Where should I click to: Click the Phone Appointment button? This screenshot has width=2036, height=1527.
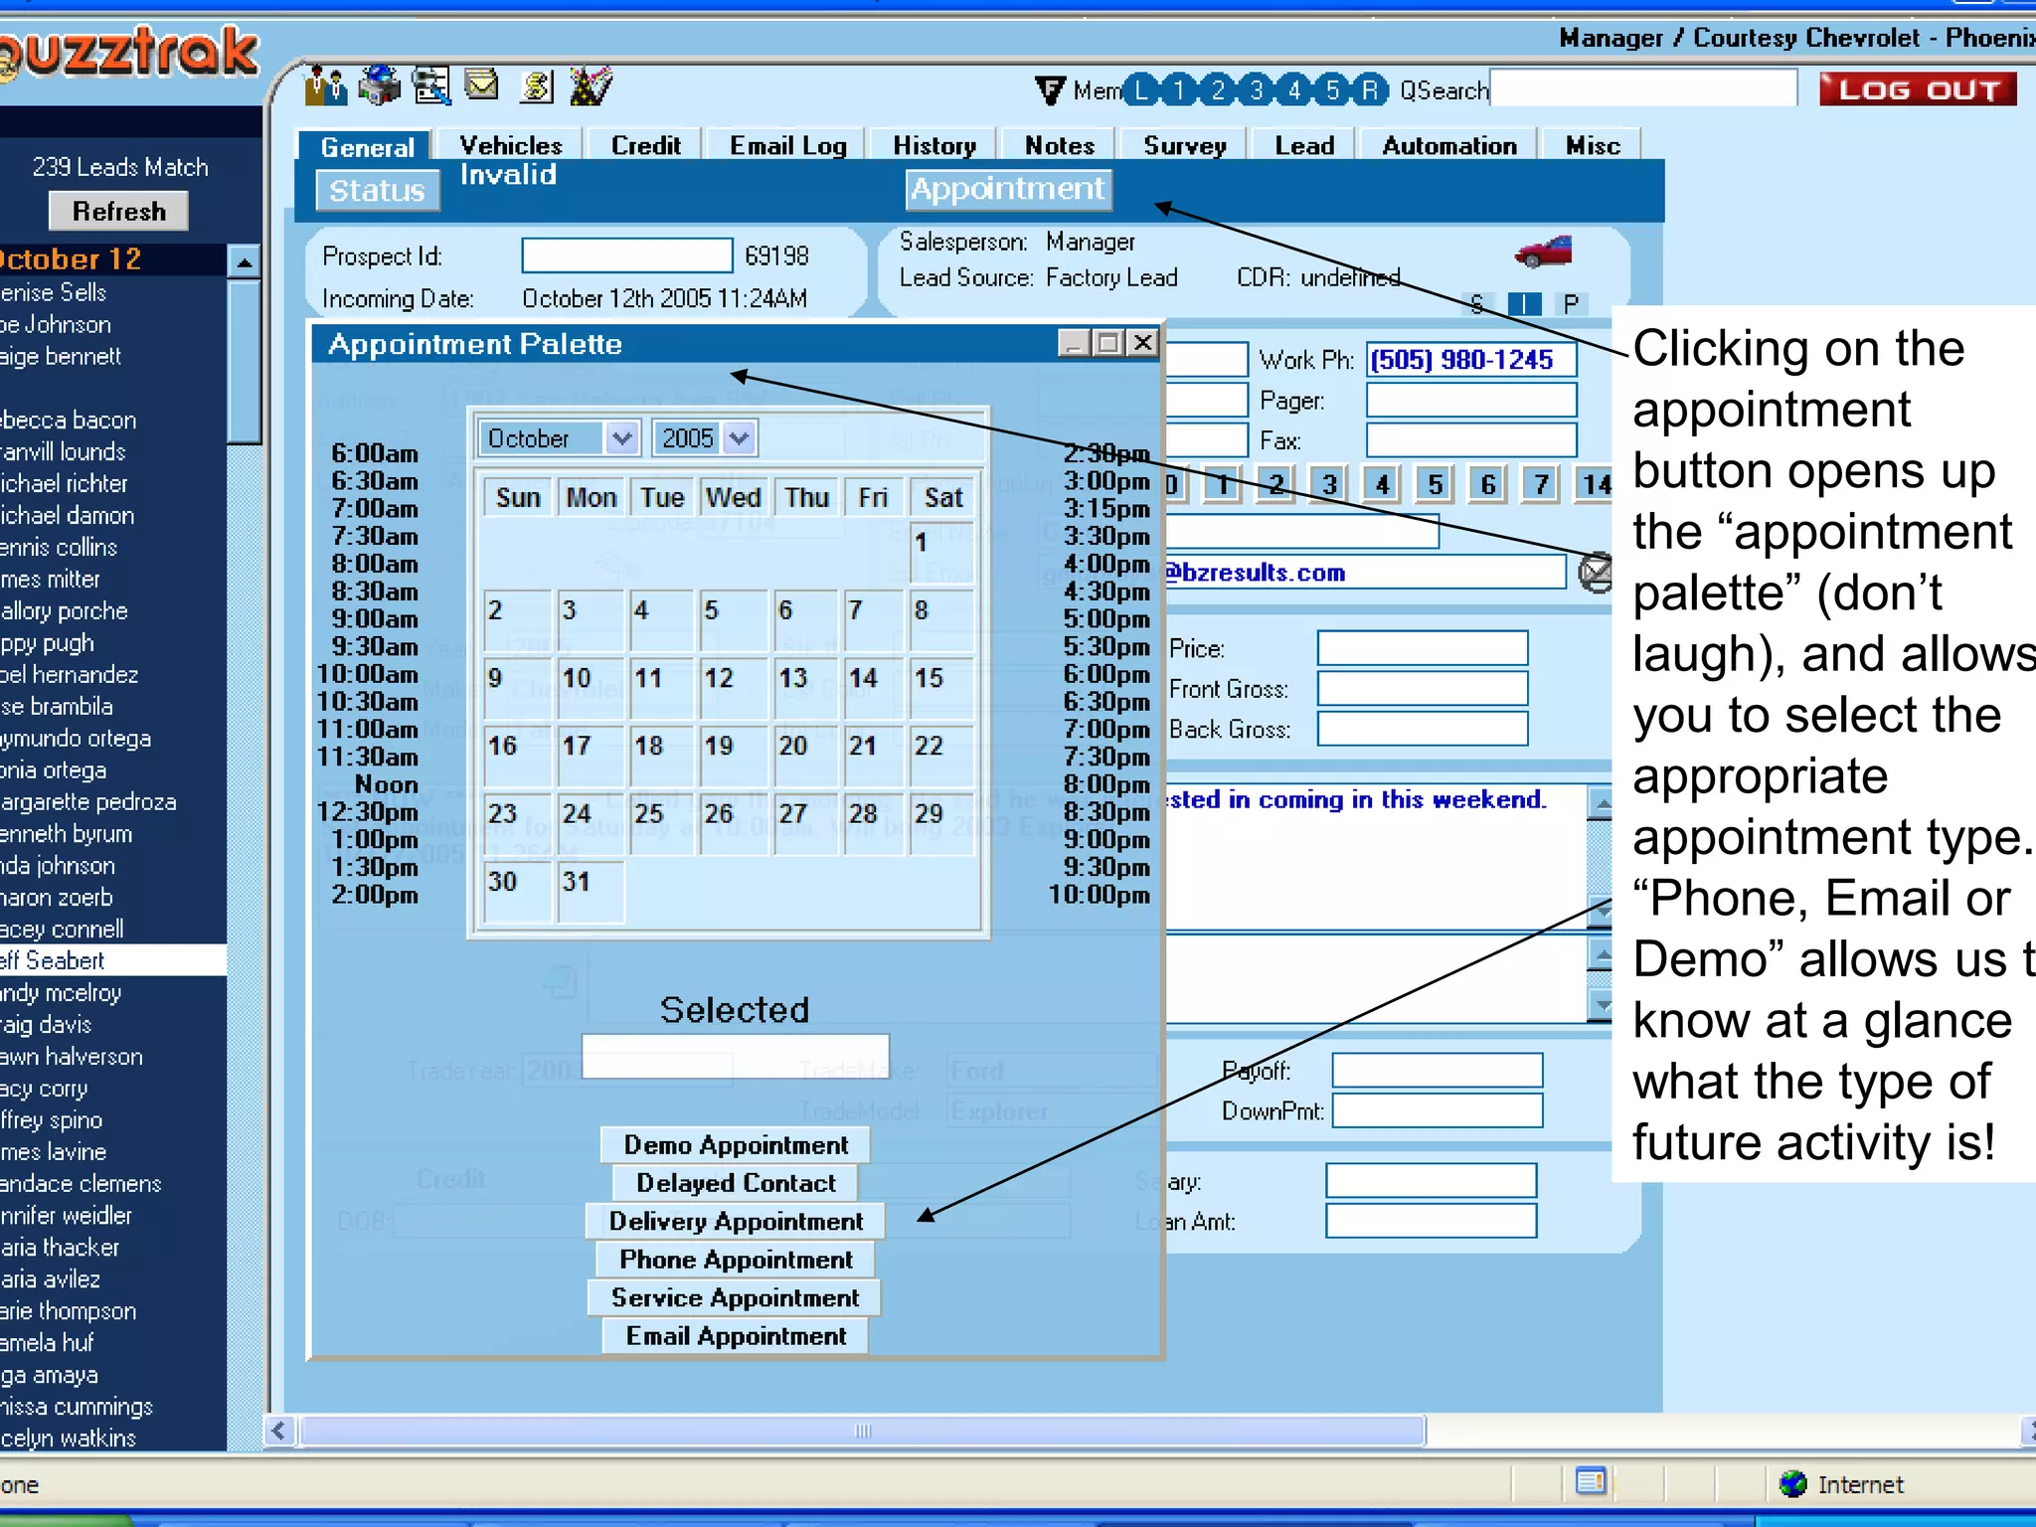click(x=736, y=1260)
